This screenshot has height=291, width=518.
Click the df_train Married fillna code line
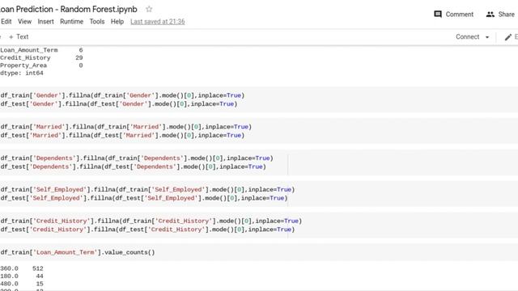click(x=126, y=127)
